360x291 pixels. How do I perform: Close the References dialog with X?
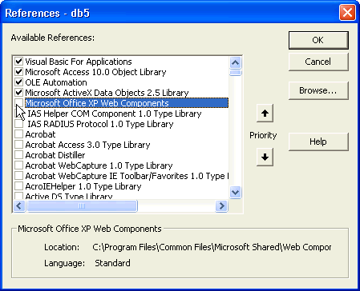pos(347,13)
